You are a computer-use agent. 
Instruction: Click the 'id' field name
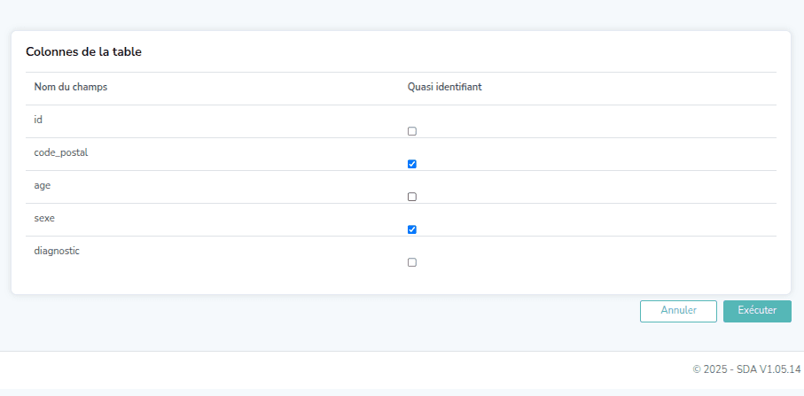point(38,119)
